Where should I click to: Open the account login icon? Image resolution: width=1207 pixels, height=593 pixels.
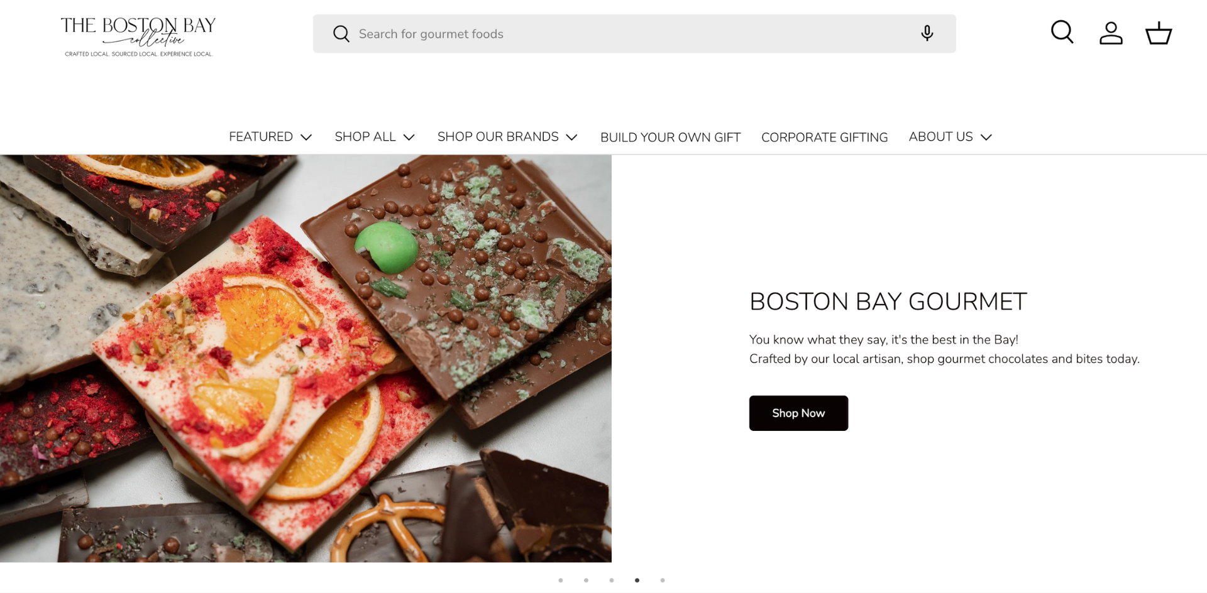(1111, 33)
